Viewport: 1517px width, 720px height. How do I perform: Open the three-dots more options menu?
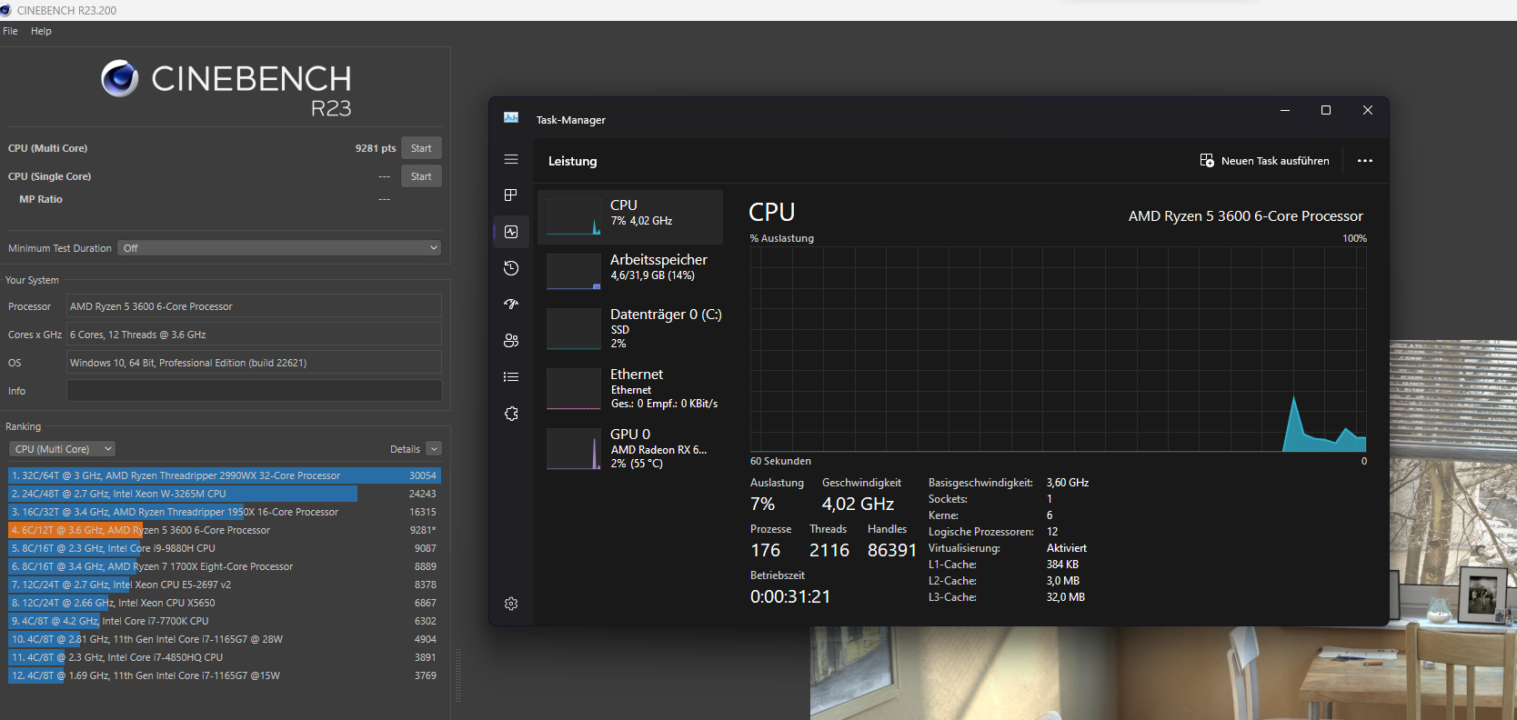pos(1364,161)
